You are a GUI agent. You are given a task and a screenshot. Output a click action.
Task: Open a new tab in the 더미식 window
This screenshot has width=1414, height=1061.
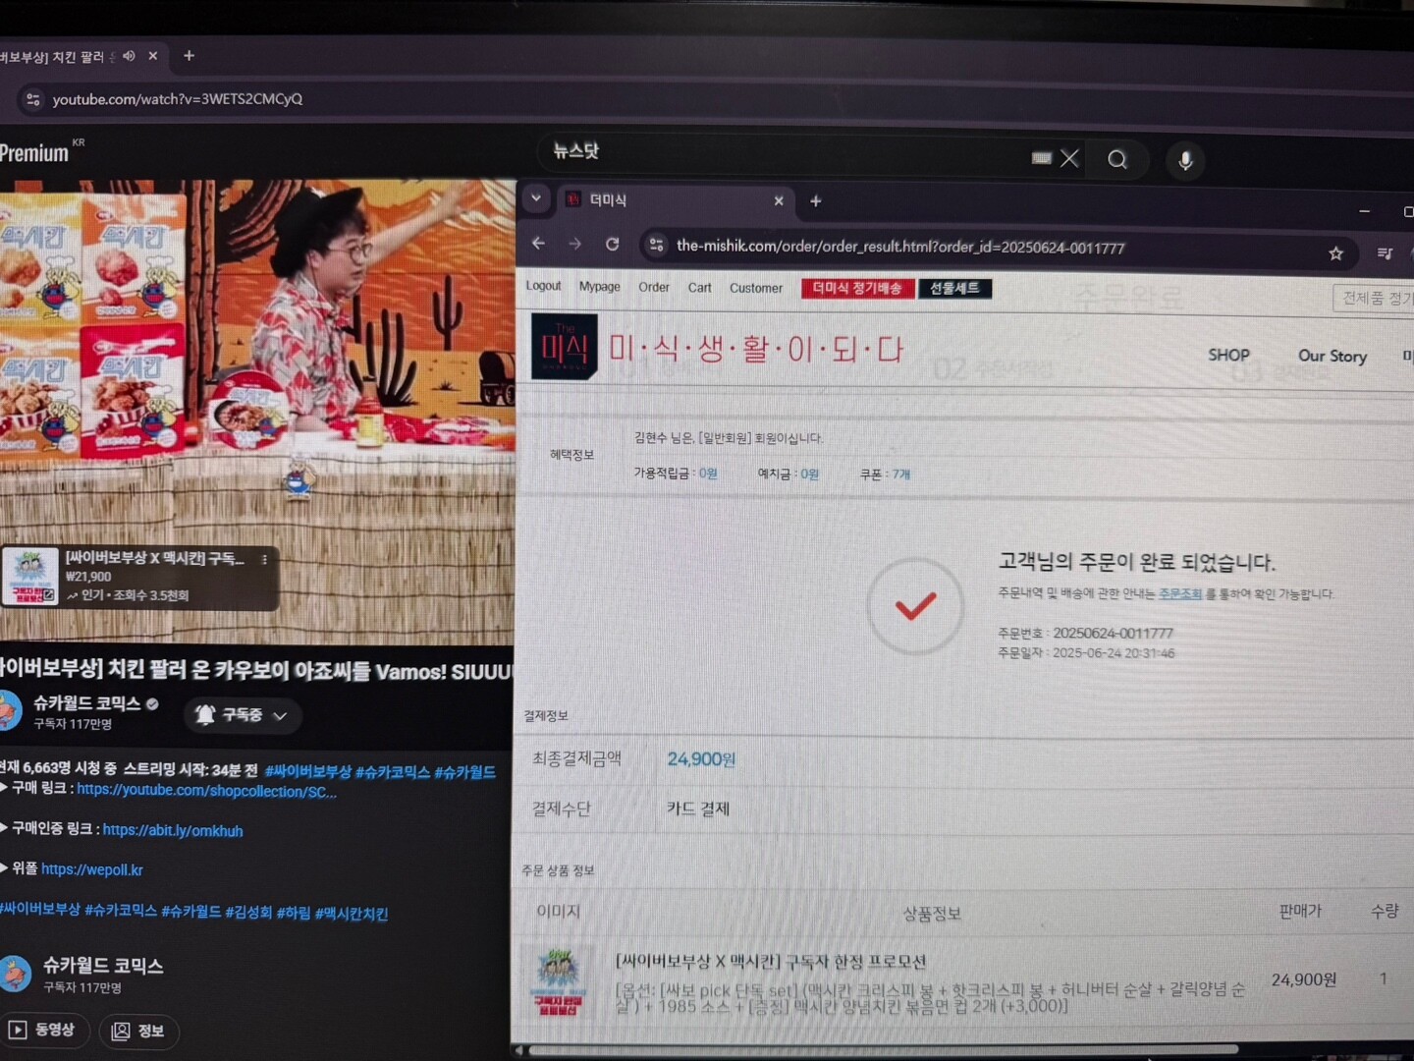tap(816, 201)
